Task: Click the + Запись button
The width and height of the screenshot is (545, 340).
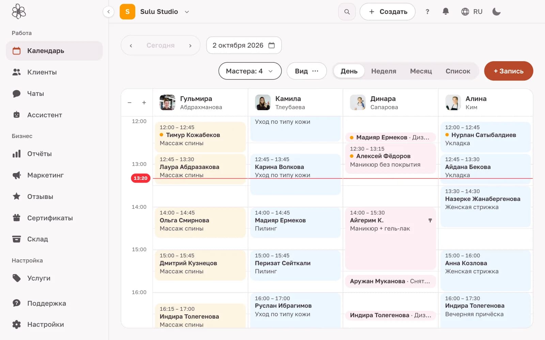Action: click(x=509, y=71)
